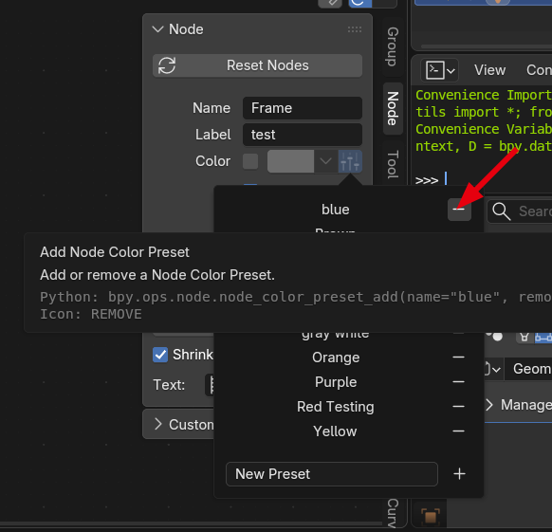552x532 pixels.
Task: Select the Red Testing color preset
Action: click(336, 407)
